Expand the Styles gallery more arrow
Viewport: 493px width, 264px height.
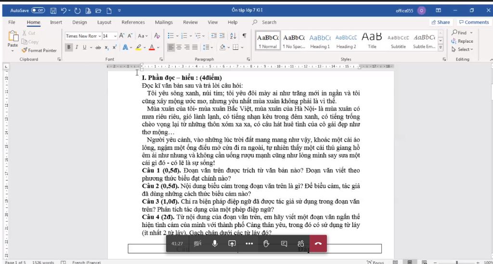click(441, 48)
